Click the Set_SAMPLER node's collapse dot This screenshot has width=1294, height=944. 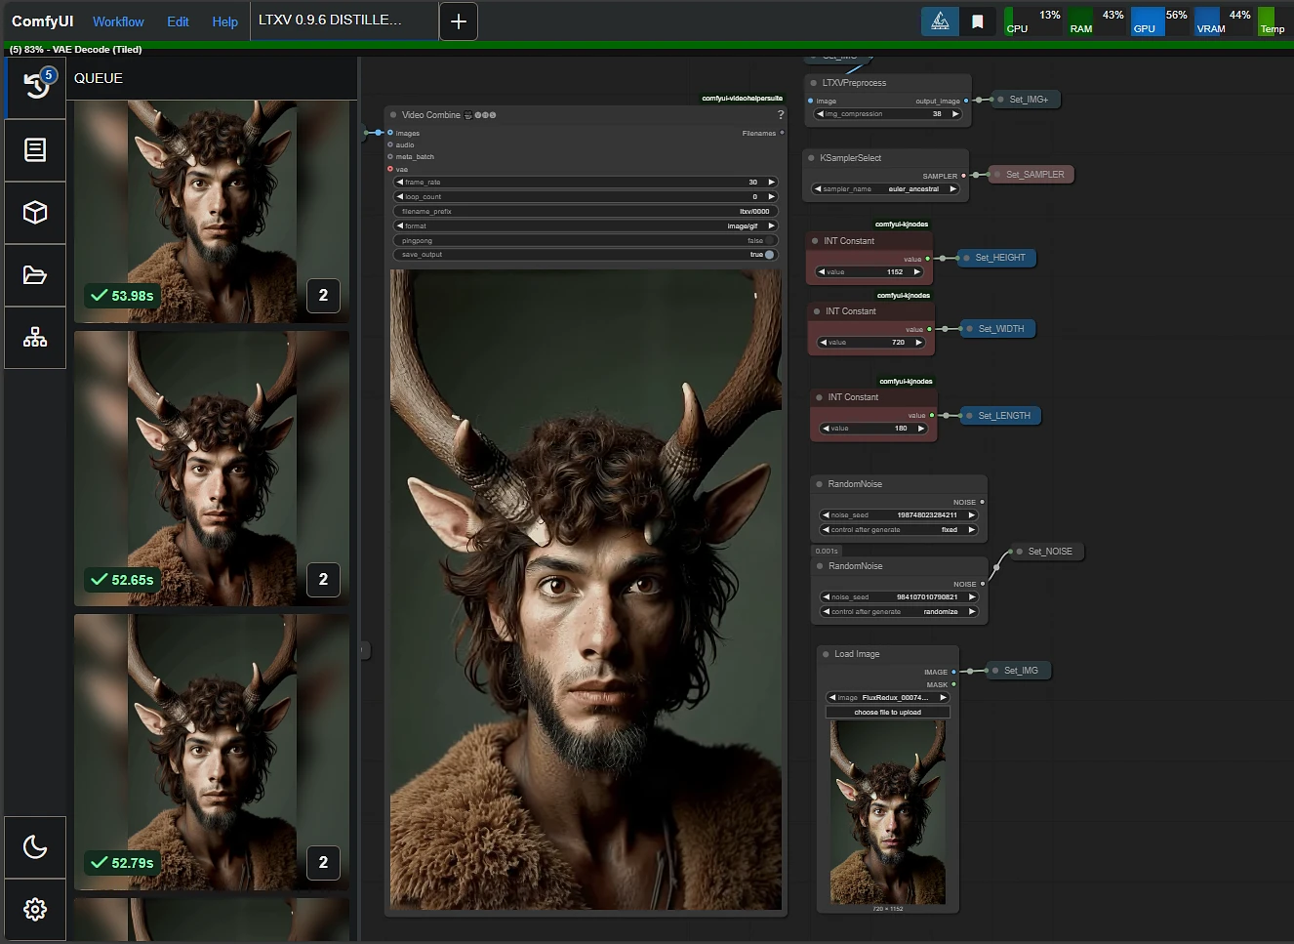point(997,175)
